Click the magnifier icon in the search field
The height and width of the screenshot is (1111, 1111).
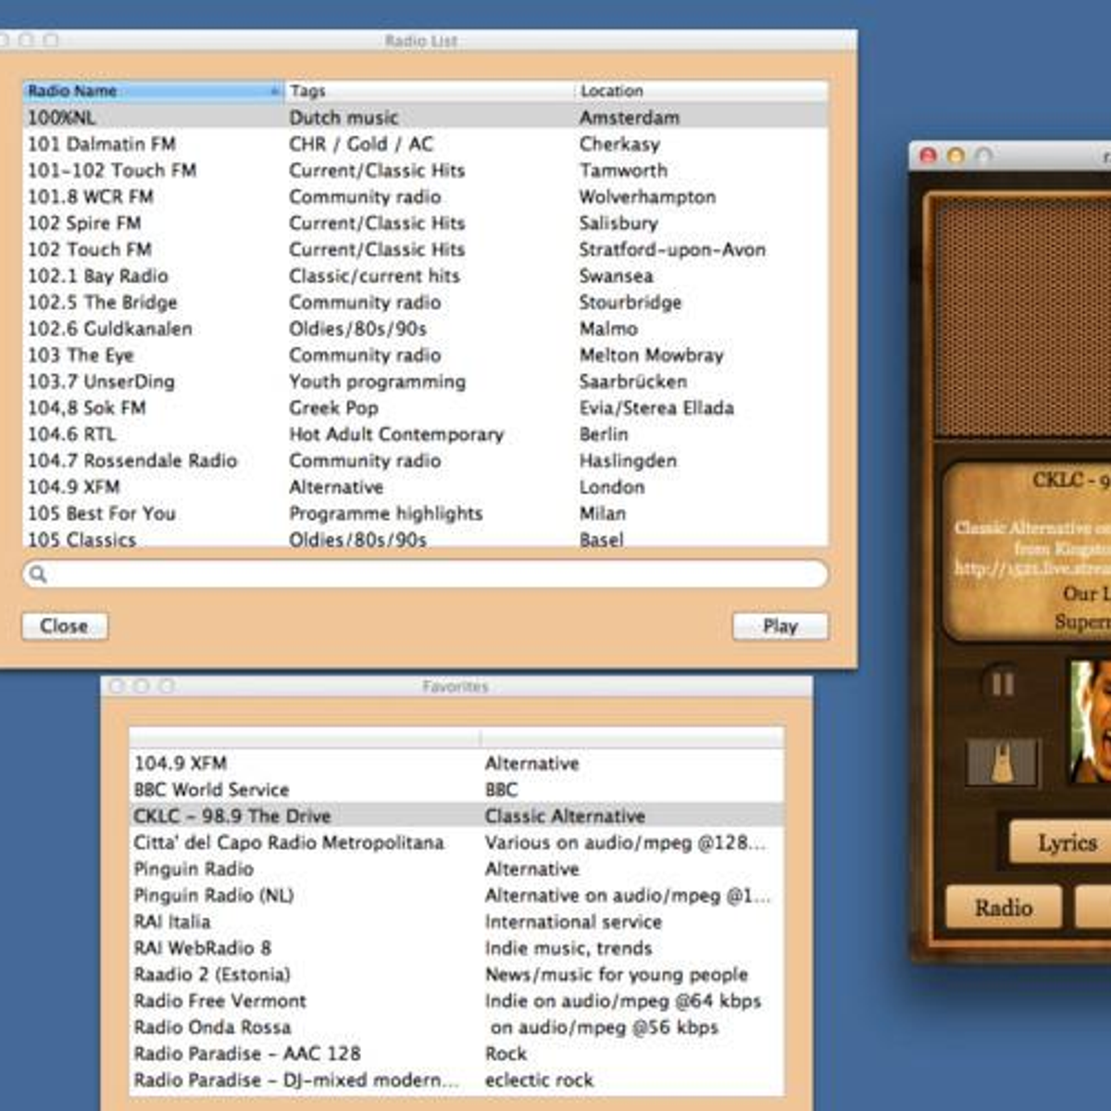[x=38, y=574]
